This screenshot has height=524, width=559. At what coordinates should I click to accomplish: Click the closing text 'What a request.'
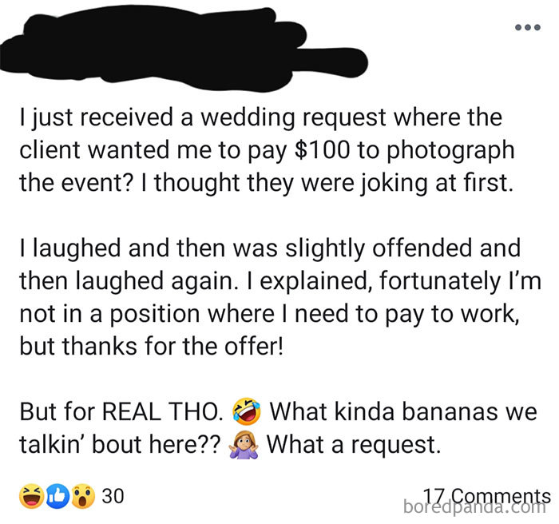354,444
